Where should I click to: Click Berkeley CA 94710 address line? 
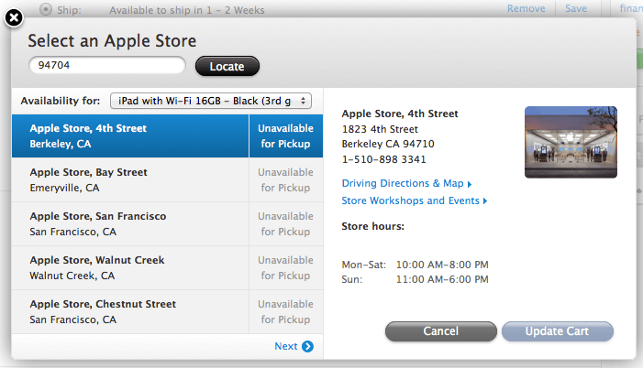[388, 144]
